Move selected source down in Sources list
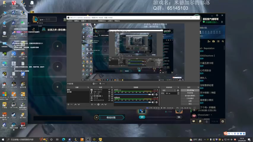The width and height of the screenshot is (253, 142). pos(106,104)
